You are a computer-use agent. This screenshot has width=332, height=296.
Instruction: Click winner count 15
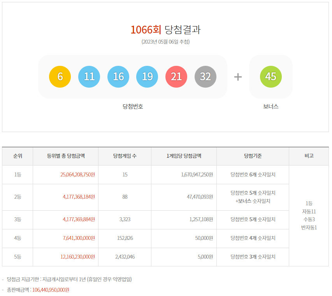tap(125, 174)
